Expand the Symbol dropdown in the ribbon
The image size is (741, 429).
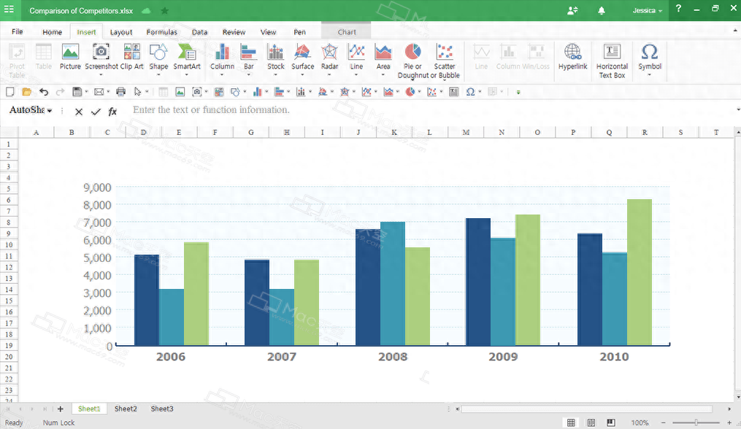(649, 66)
